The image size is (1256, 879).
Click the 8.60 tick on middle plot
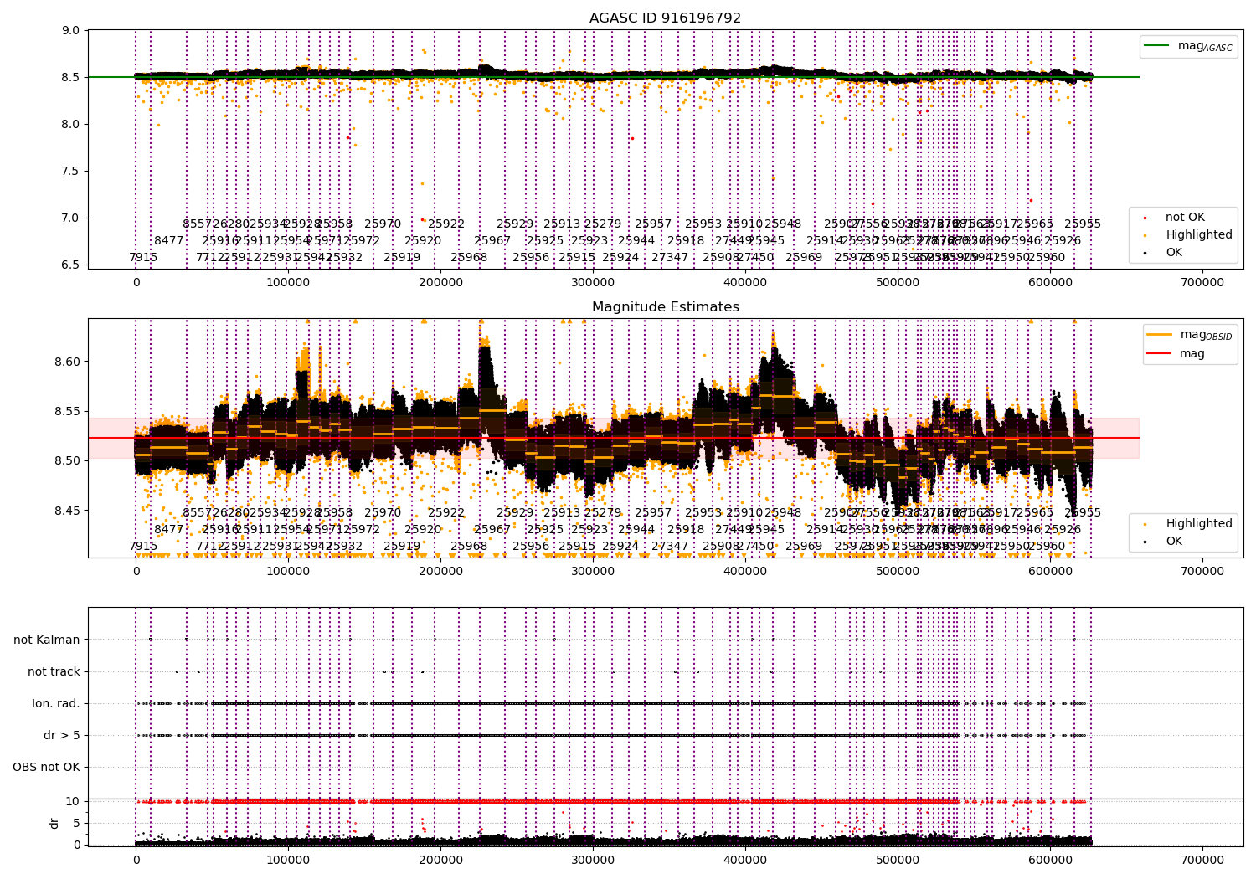[68, 362]
